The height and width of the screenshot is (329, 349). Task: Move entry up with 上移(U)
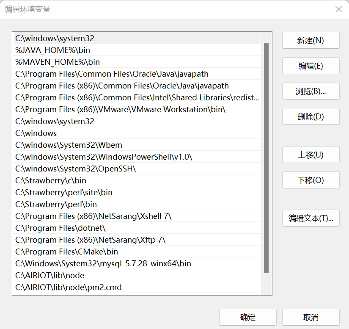pyautogui.click(x=311, y=155)
